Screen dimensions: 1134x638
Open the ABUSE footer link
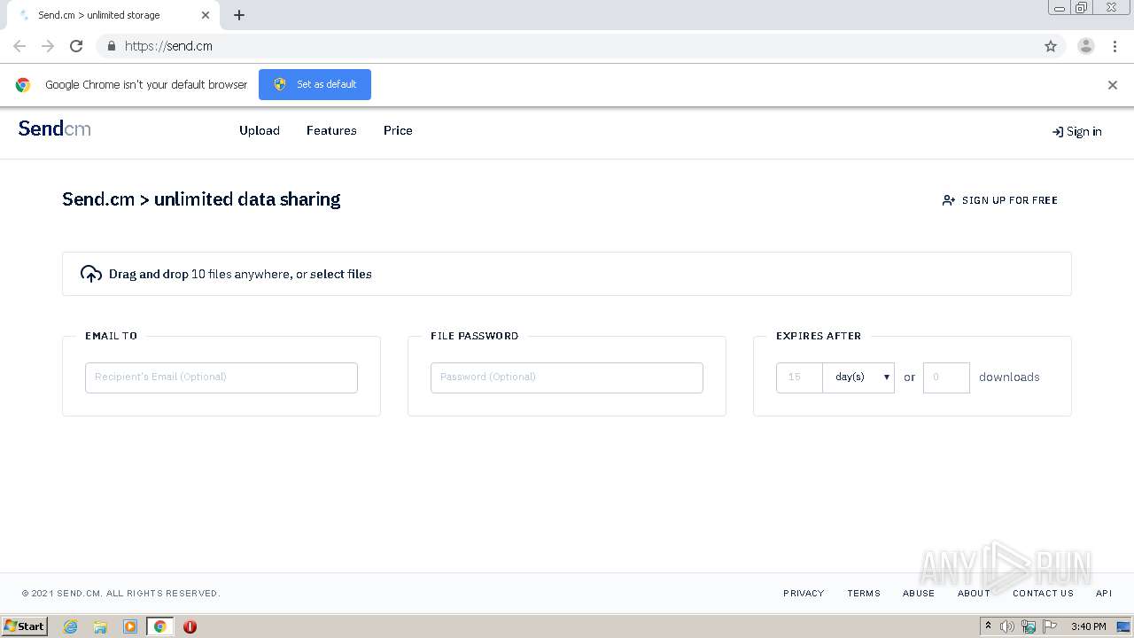pos(919,594)
